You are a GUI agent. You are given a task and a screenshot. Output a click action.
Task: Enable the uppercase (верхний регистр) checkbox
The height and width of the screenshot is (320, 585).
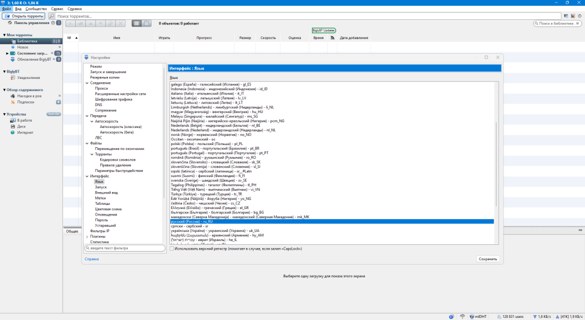172,249
